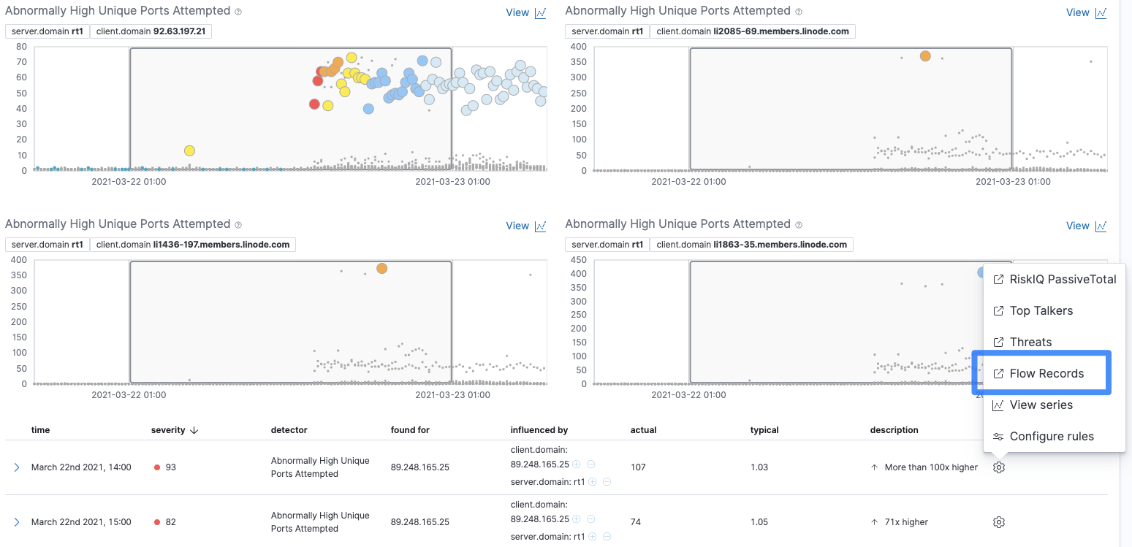Click View on the li1863-35 chart
The image size is (1132, 547).
pos(1078,226)
